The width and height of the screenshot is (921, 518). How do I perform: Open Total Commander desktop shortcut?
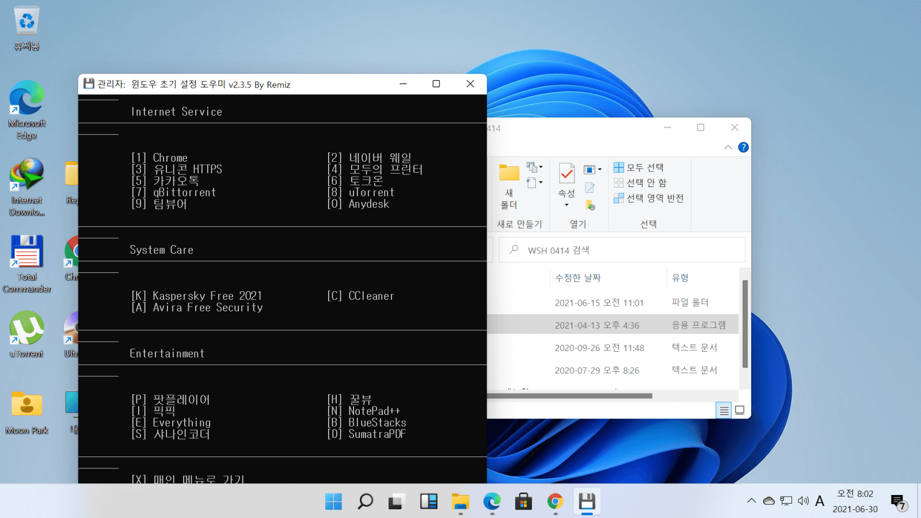(x=26, y=264)
